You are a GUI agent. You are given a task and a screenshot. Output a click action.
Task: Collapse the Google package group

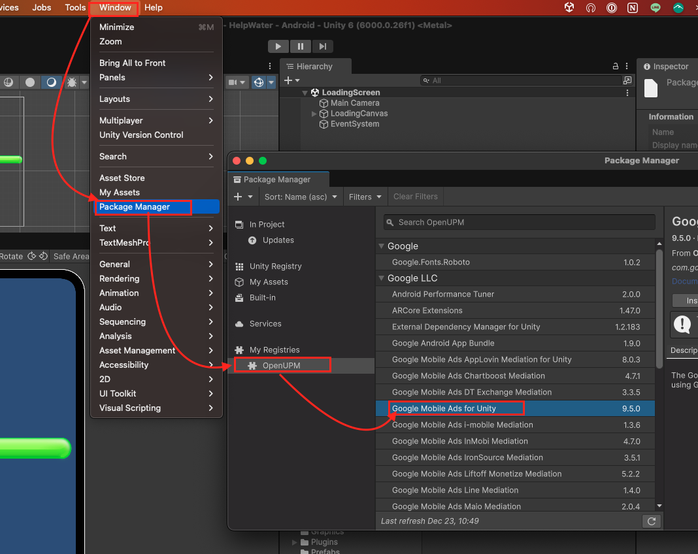(x=382, y=246)
